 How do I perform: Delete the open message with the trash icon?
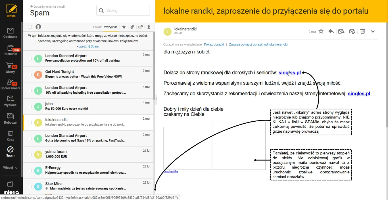click(x=362, y=31)
